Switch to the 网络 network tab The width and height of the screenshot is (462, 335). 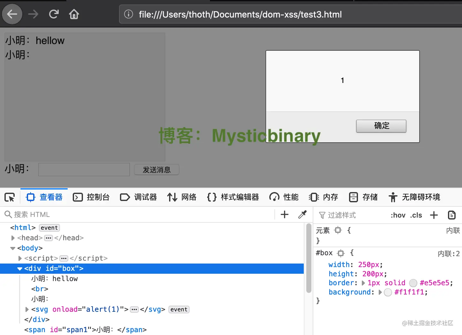coord(182,197)
